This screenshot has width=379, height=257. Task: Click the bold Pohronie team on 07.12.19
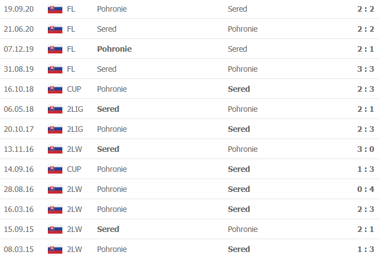click(114, 49)
